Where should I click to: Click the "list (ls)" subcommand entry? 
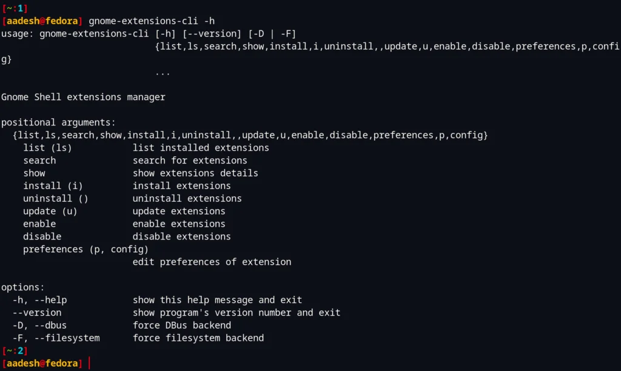[x=47, y=148]
